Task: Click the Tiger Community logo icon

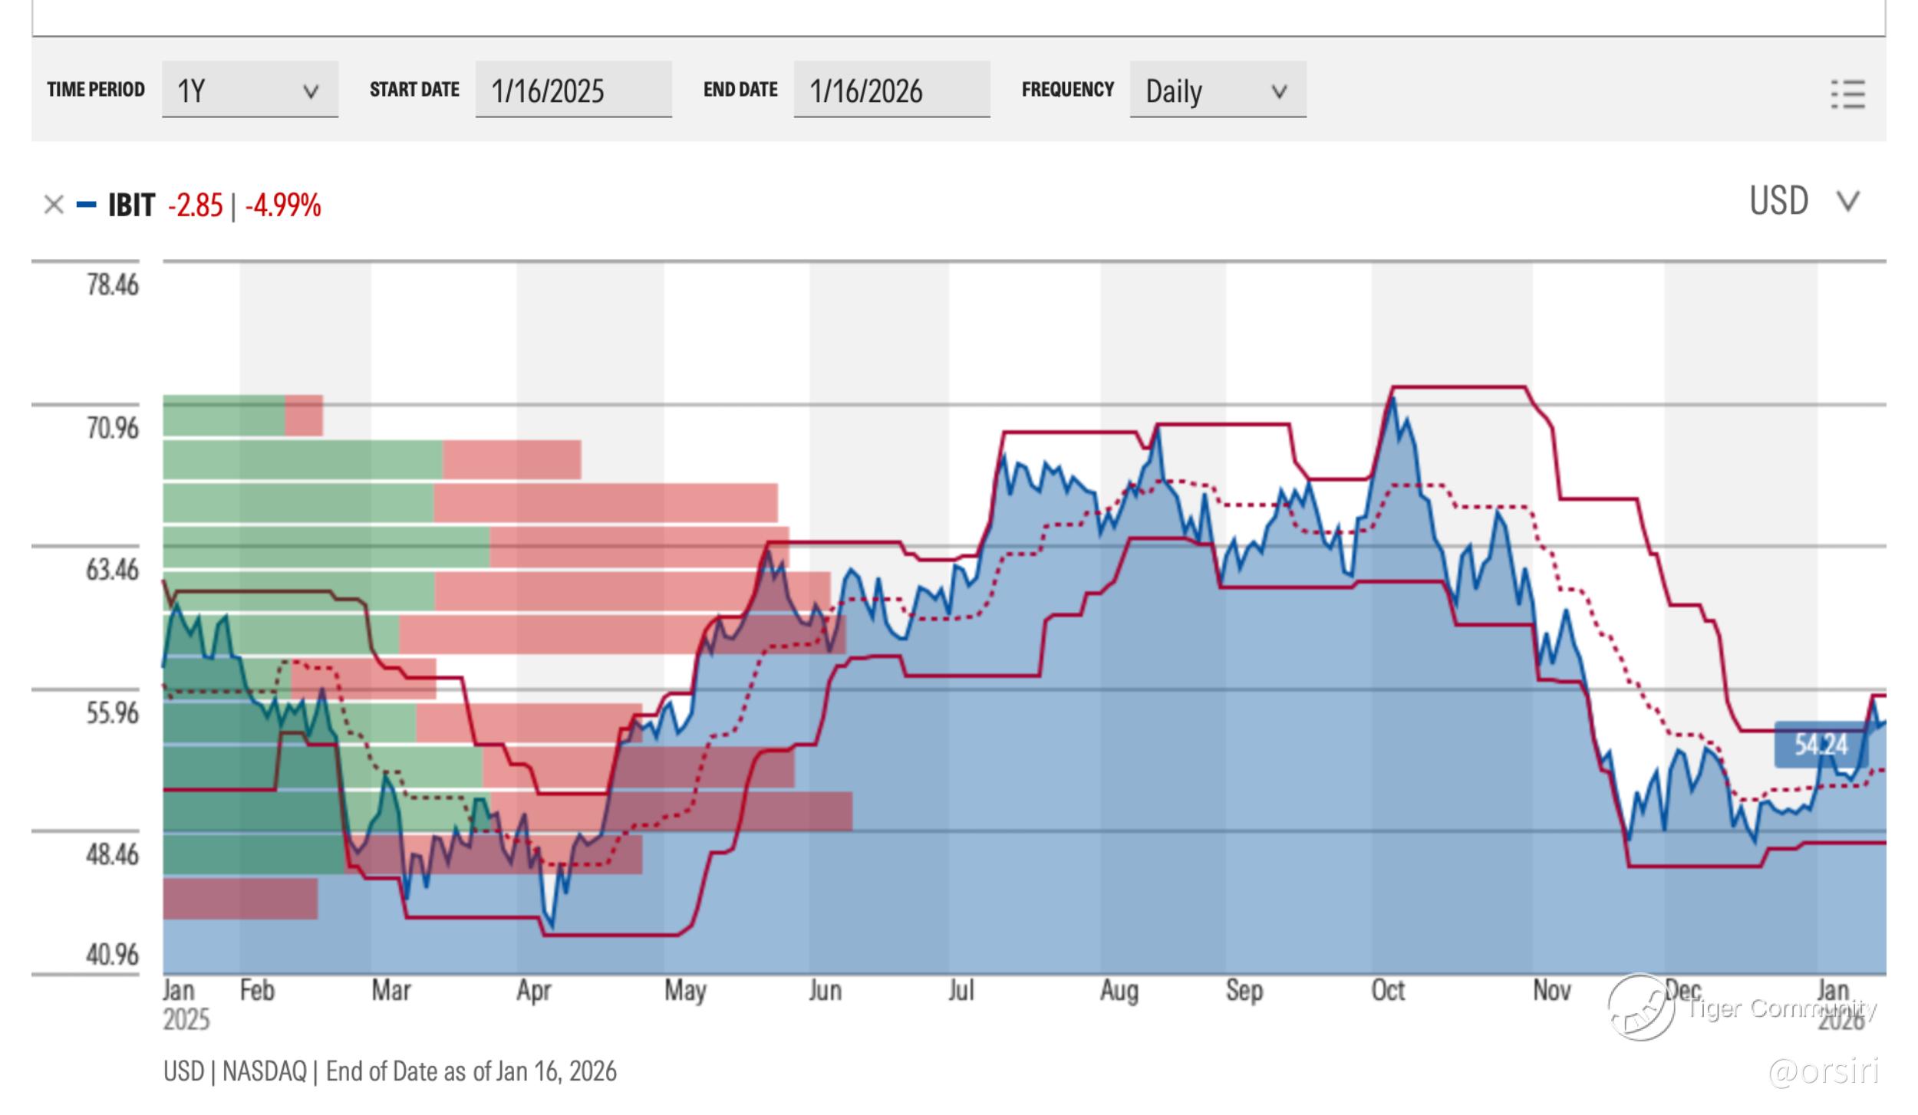Action: point(1641,1007)
